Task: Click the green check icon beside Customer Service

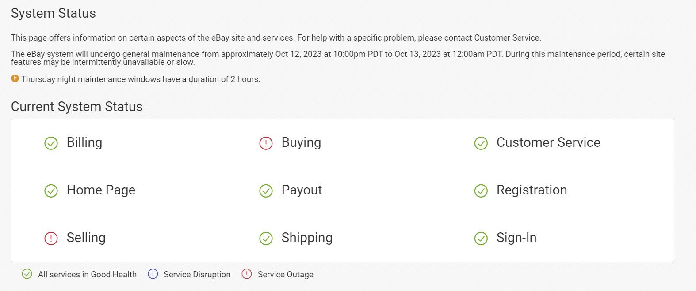Action: (481, 143)
